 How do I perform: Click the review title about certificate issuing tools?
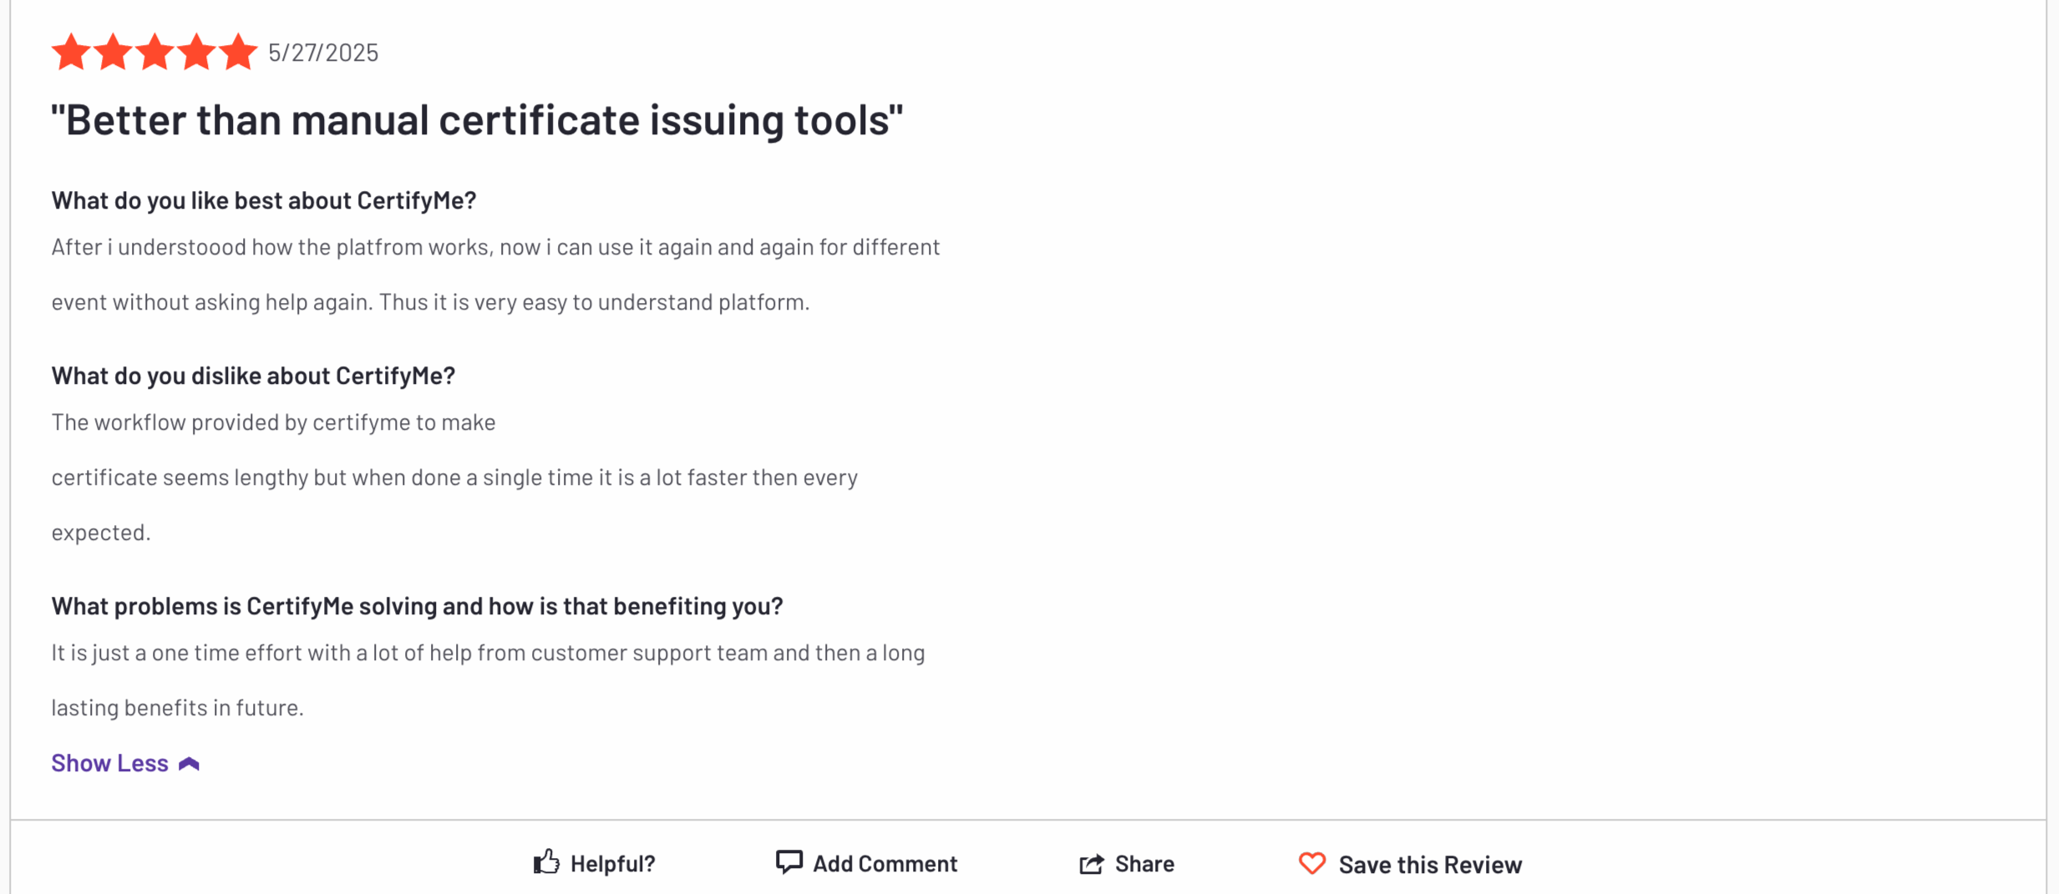click(x=477, y=120)
